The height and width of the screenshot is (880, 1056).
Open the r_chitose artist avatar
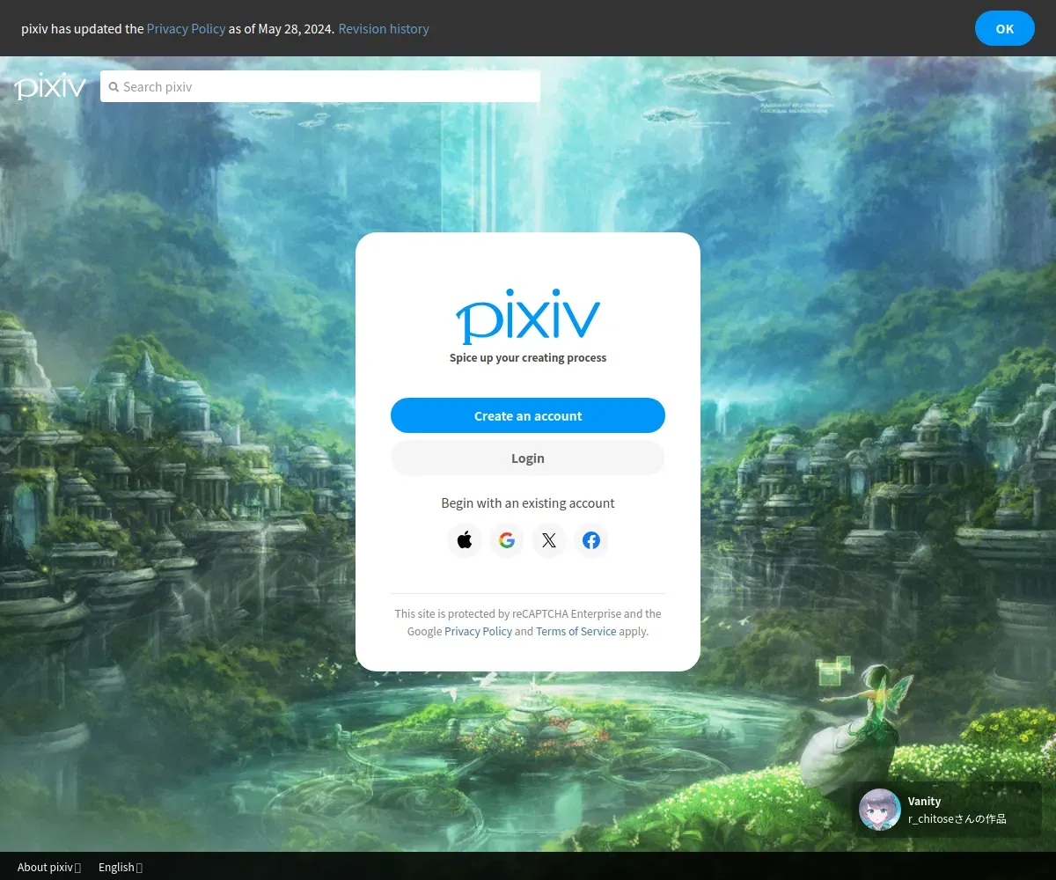pyautogui.click(x=880, y=810)
